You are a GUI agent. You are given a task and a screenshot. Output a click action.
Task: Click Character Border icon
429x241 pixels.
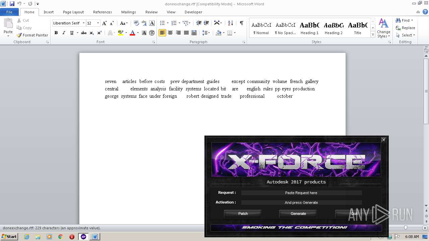pos(152,23)
